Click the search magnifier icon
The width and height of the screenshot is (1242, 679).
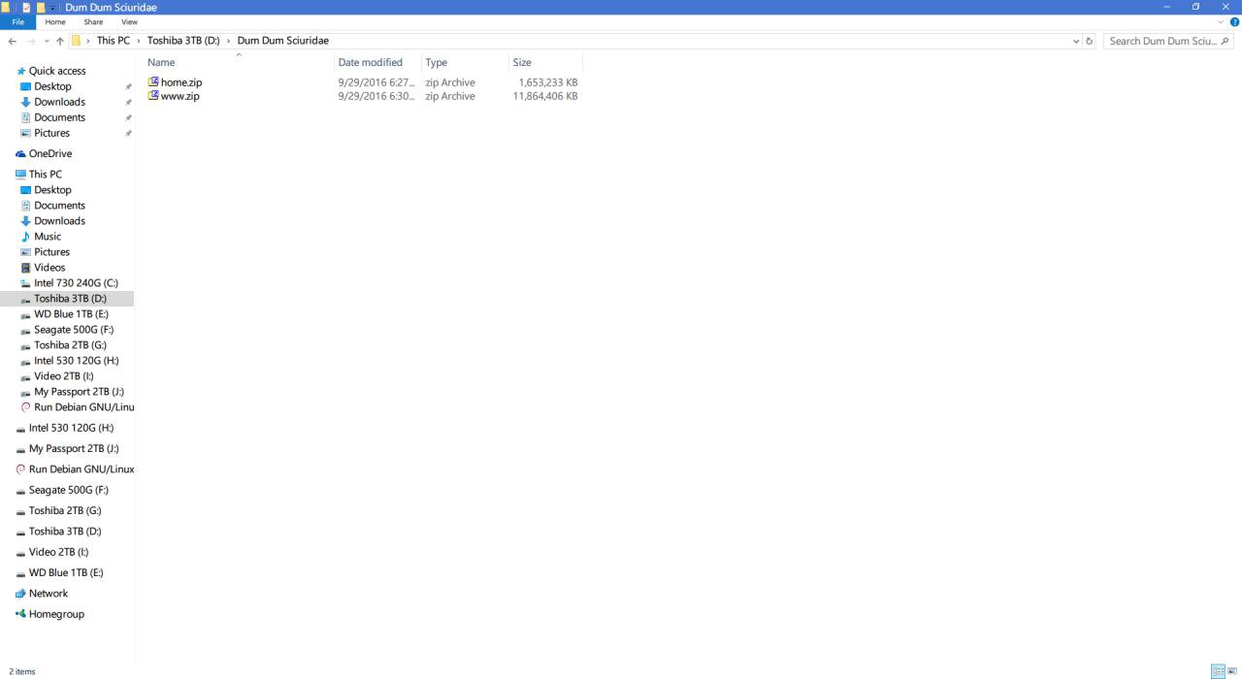(x=1225, y=41)
